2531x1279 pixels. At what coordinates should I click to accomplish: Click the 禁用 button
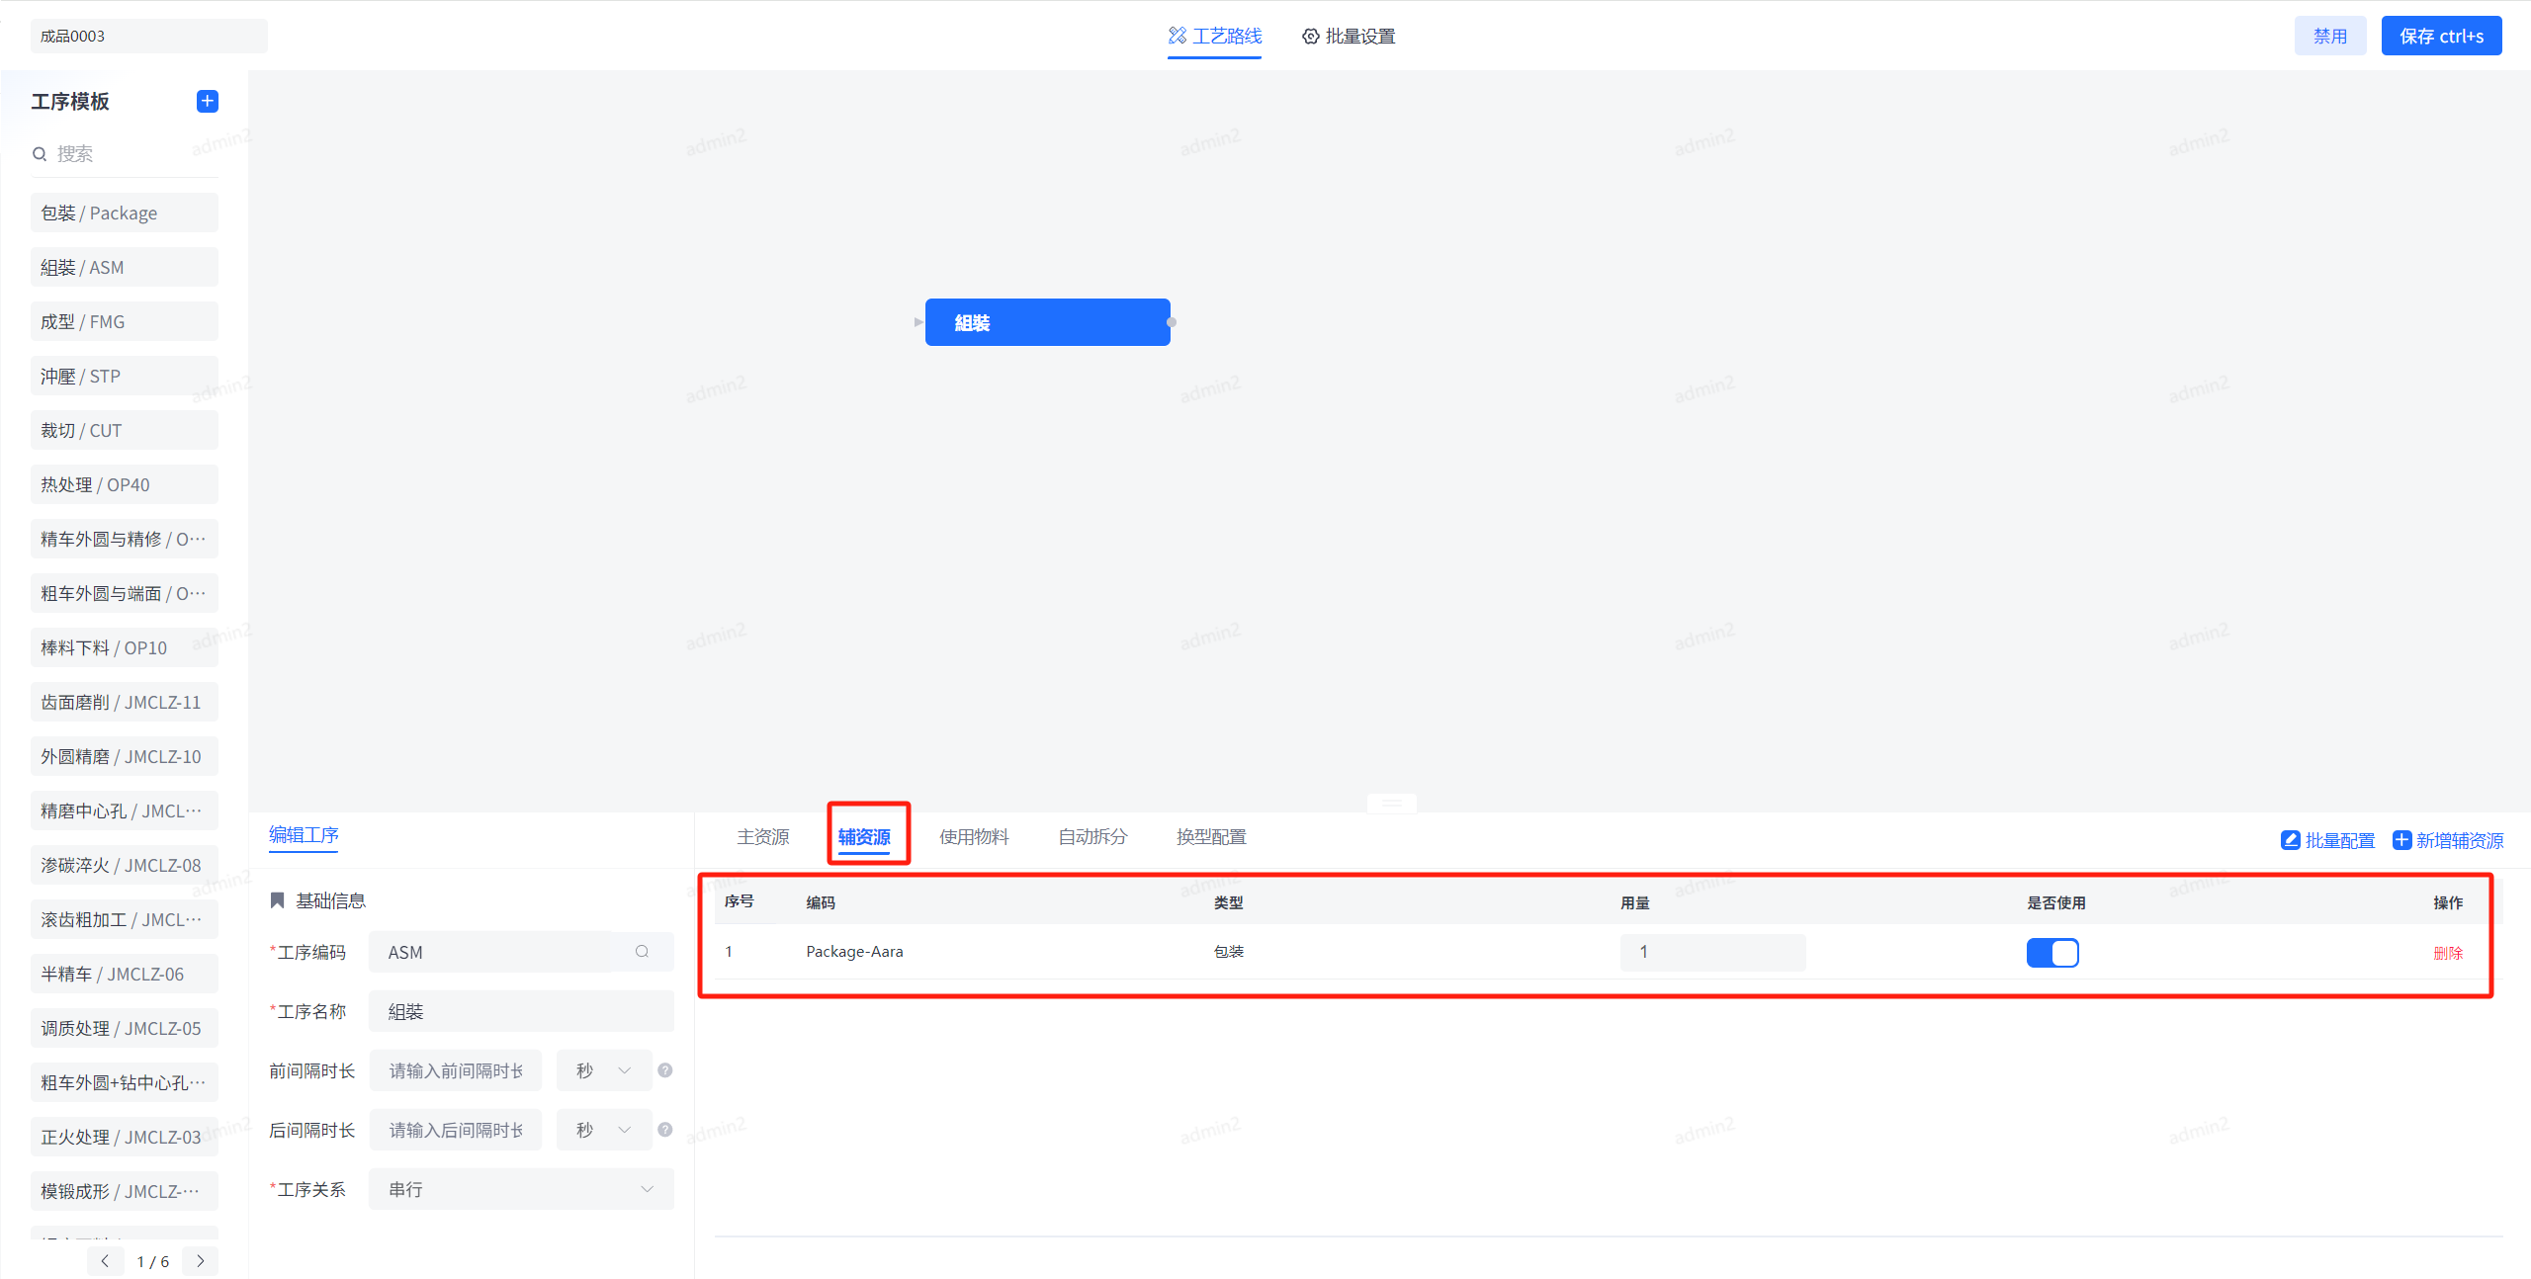tap(2329, 37)
